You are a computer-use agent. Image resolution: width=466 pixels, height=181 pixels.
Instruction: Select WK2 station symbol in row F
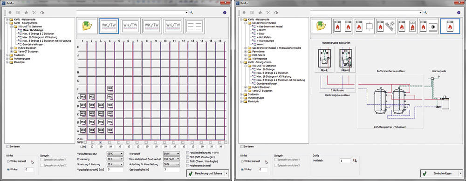(110, 88)
